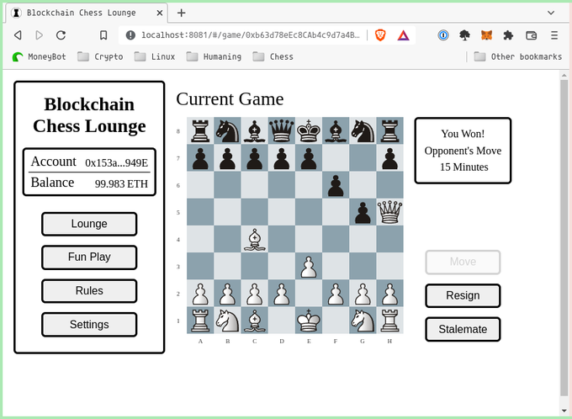Open the MoneyBot bookmark
This screenshot has width=572, height=419.
pos(39,56)
